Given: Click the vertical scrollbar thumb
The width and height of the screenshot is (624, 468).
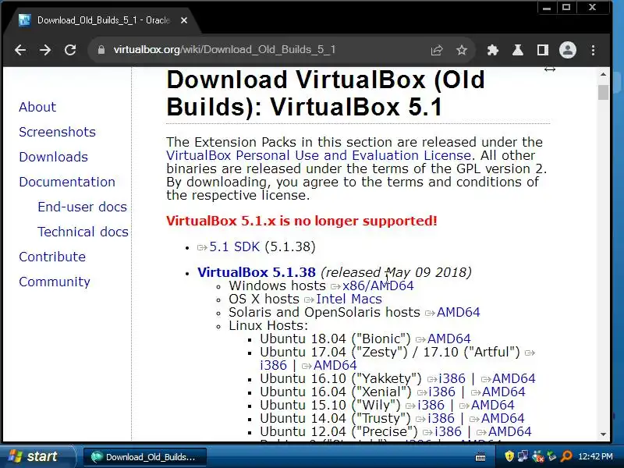Looking at the screenshot, I should coord(603,92).
